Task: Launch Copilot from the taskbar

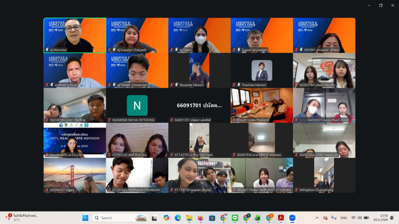Action: point(166,218)
